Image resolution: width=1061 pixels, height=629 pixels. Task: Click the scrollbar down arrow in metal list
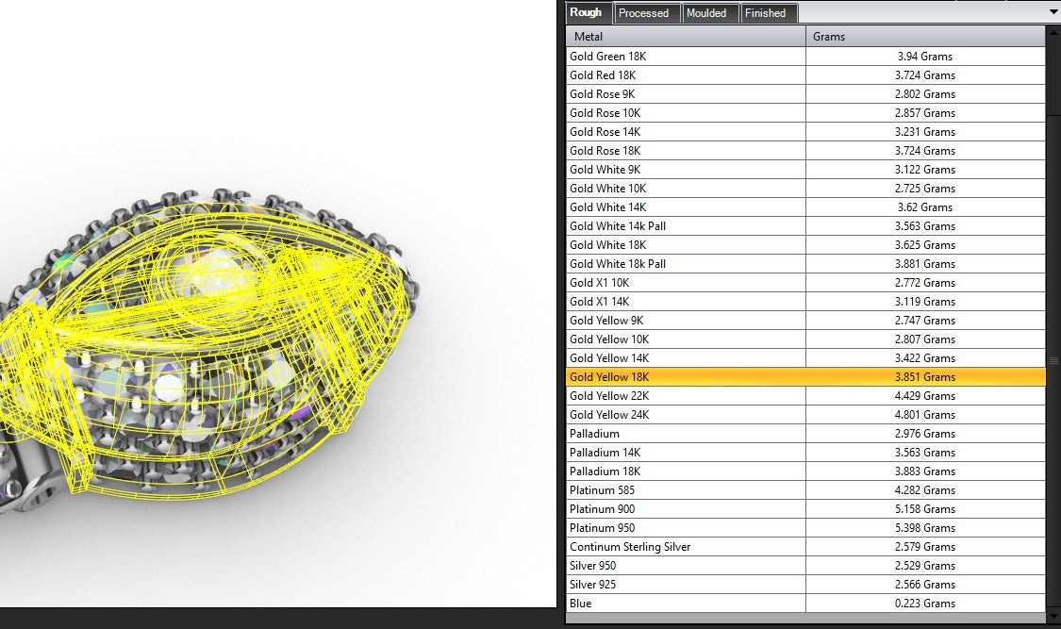[1053, 616]
